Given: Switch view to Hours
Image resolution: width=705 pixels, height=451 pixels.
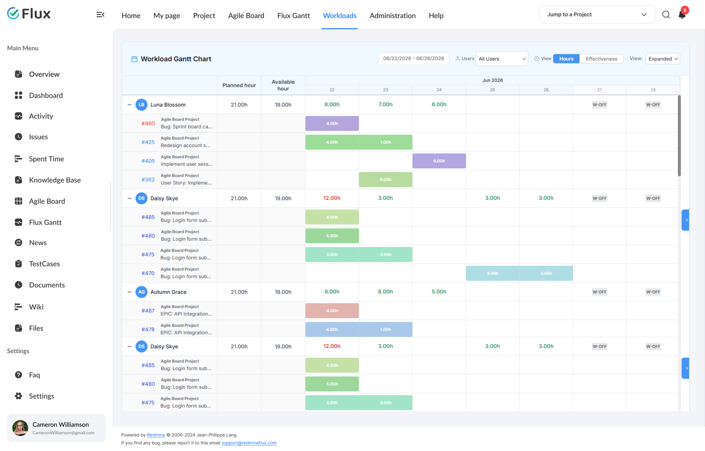Looking at the screenshot, I should pyautogui.click(x=566, y=59).
